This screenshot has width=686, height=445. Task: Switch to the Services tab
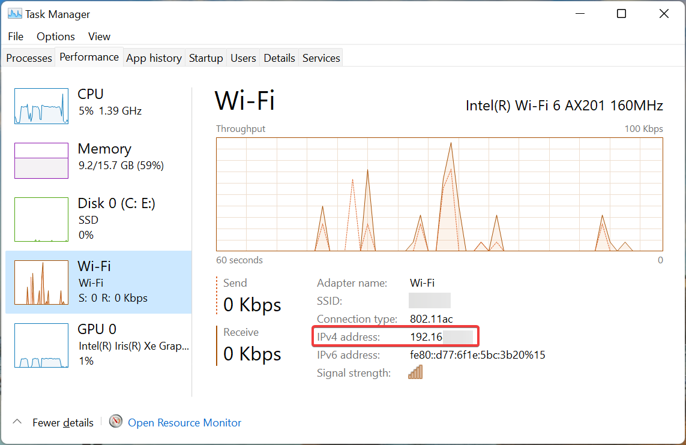pyautogui.click(x=321, y=58)
